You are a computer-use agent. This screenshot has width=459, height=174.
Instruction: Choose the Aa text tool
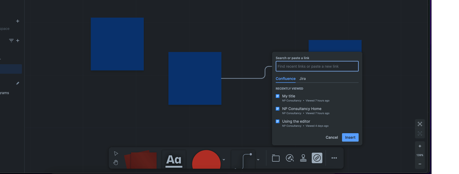coord(174,160)
